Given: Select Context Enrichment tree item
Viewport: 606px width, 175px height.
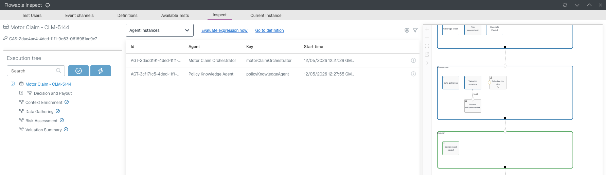Looking at the screenshot, I should point(44,103).
